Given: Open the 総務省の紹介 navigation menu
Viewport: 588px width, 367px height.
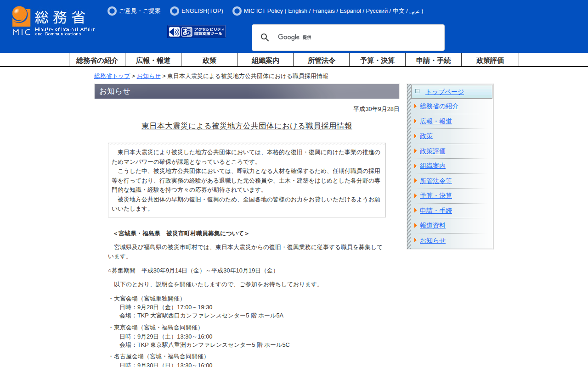Looking at the screenshot, I should [97, 60].
